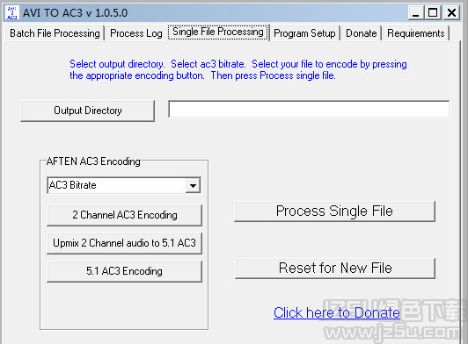
Task: Choose 2 Channel AC3 Encoding
Action: click(124, 215)
